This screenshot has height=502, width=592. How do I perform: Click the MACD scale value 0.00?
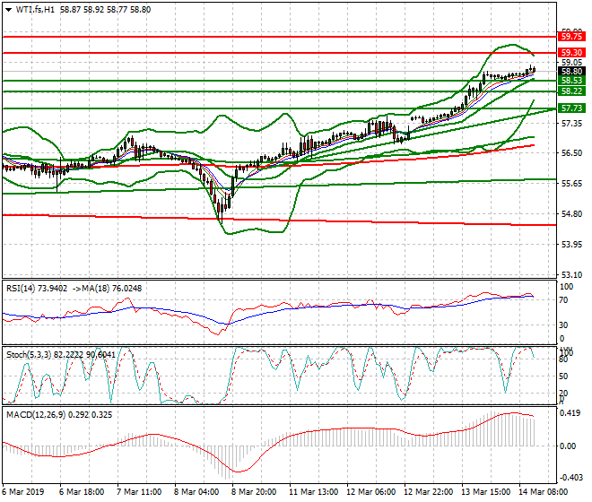click(x=568, y=446)
